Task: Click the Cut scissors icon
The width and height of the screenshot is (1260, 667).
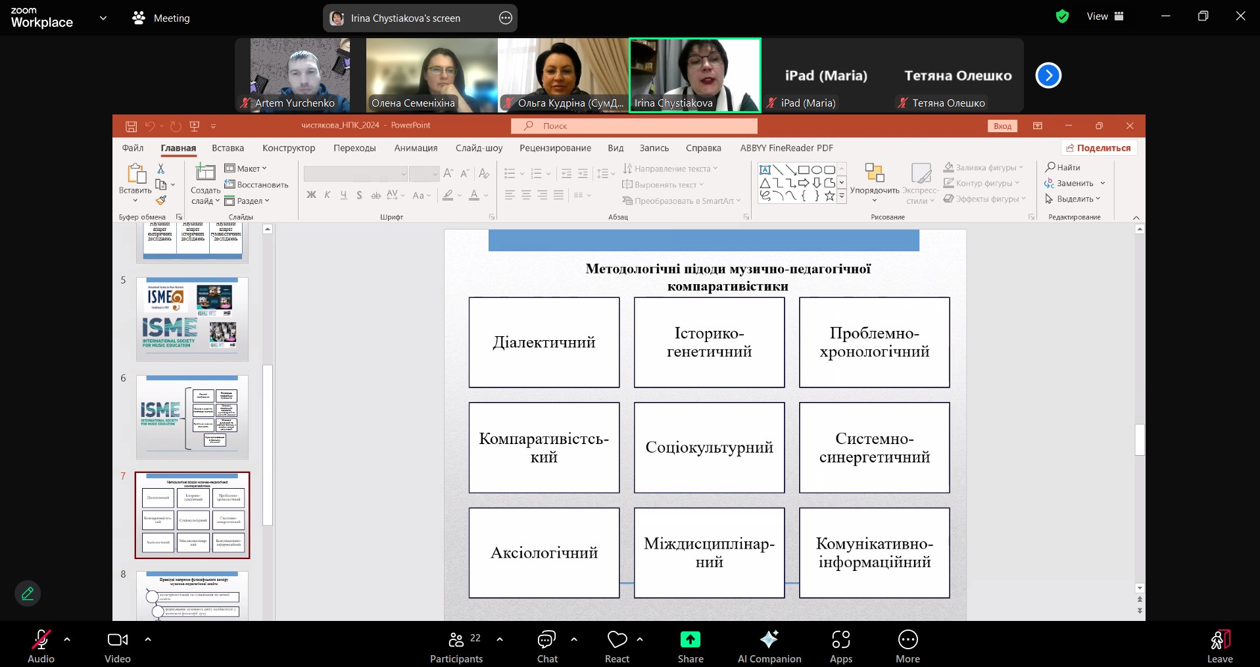Action: pyautogui.click(x=161, y=169)
